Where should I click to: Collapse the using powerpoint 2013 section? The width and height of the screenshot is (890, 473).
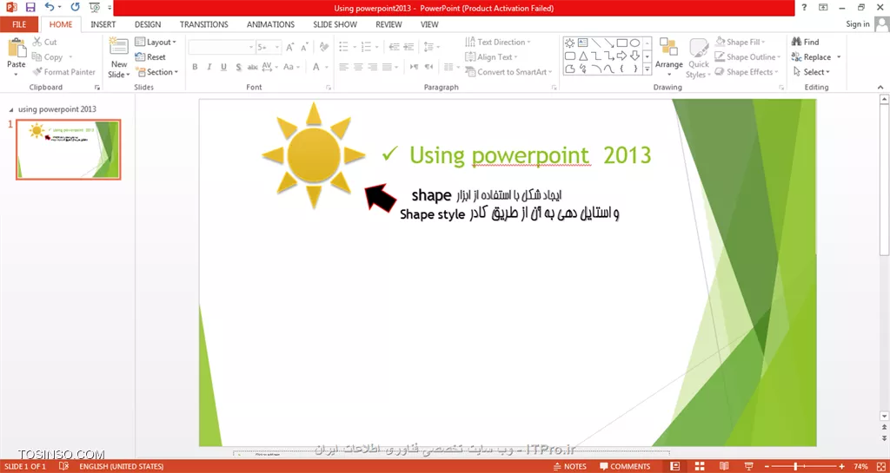[x=11, y=109]
